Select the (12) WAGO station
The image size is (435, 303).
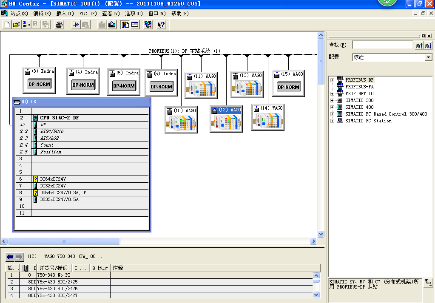click(226, 119)
